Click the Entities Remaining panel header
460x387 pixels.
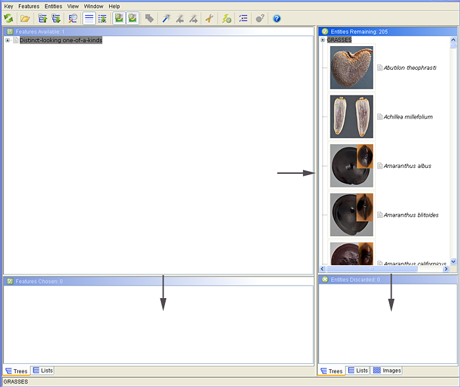388,32
